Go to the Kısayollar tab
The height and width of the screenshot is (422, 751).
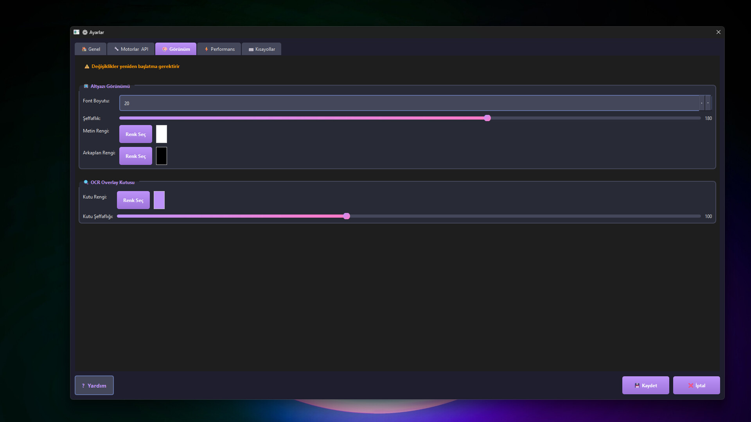click(x=261, y=49)
